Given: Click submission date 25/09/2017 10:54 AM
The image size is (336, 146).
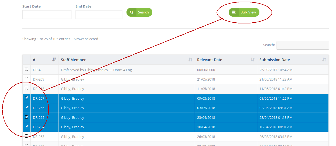Looking at the screenshot, I should [276, 70].
